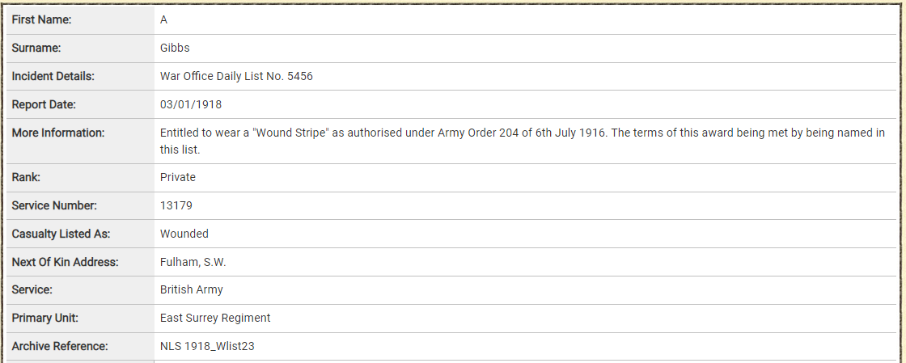The width and height of the screenshot is (906, 363).
Task: Click the Report Date label
Action: pyautogui.click(x=44, y=104)
